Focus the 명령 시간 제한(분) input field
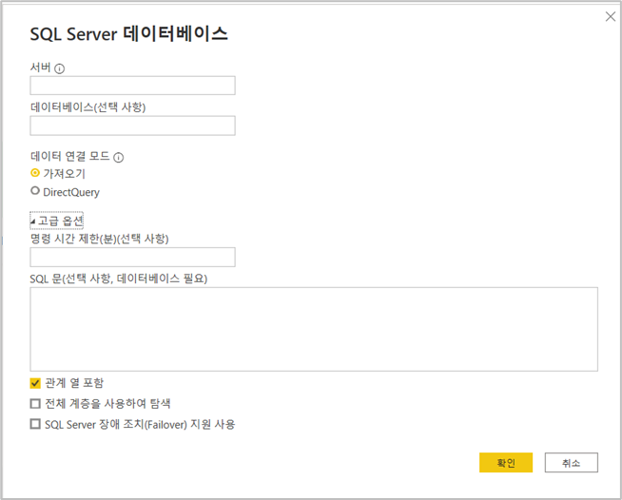 pos(132,257)
